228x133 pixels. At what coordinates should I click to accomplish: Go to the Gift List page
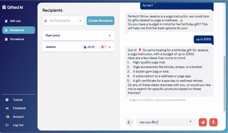click(15, 21)
